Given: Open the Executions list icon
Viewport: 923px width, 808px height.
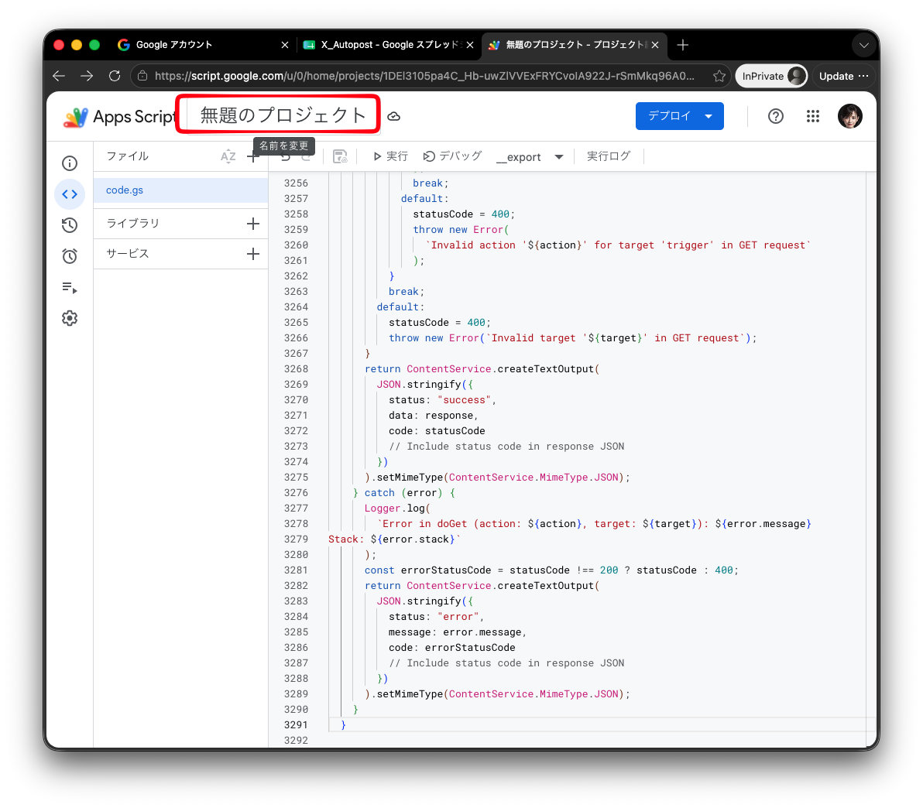Looking at the screenshot, I should [70, 287].
